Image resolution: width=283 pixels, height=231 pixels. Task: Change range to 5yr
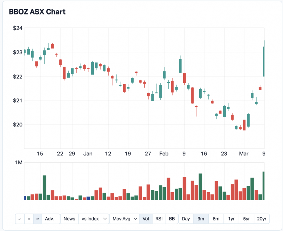click(246, 219)
